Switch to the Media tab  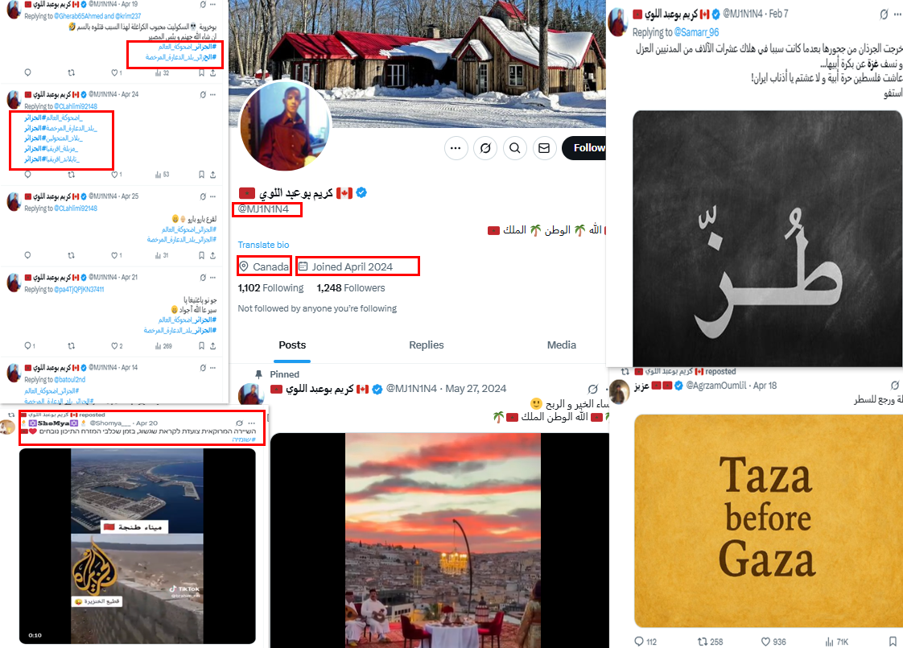coord(562,345)
